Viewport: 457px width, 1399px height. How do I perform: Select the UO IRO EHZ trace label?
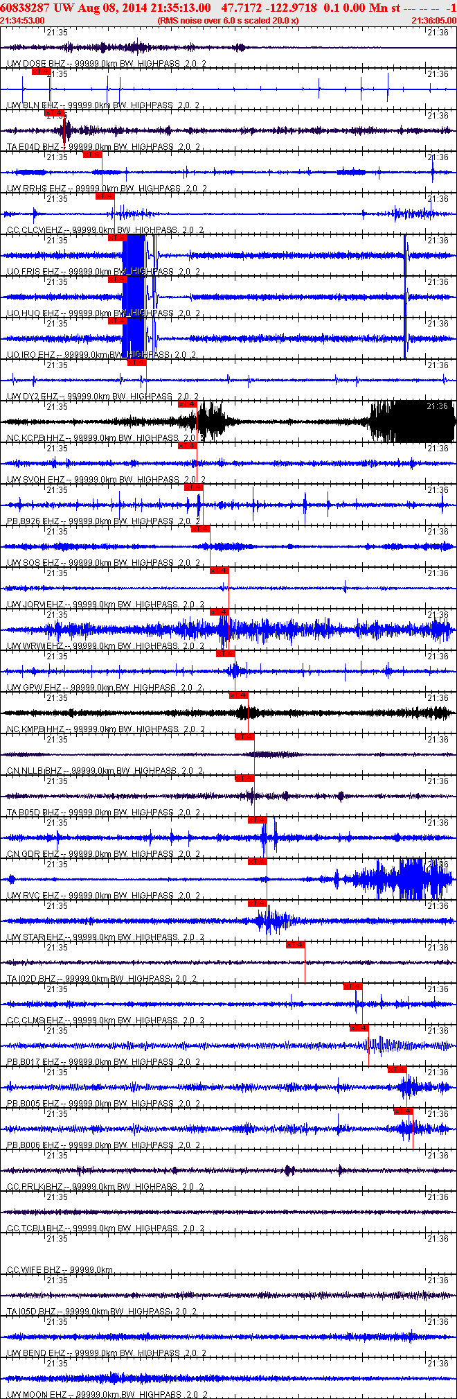pyautogui.click(x=101, y=355)
